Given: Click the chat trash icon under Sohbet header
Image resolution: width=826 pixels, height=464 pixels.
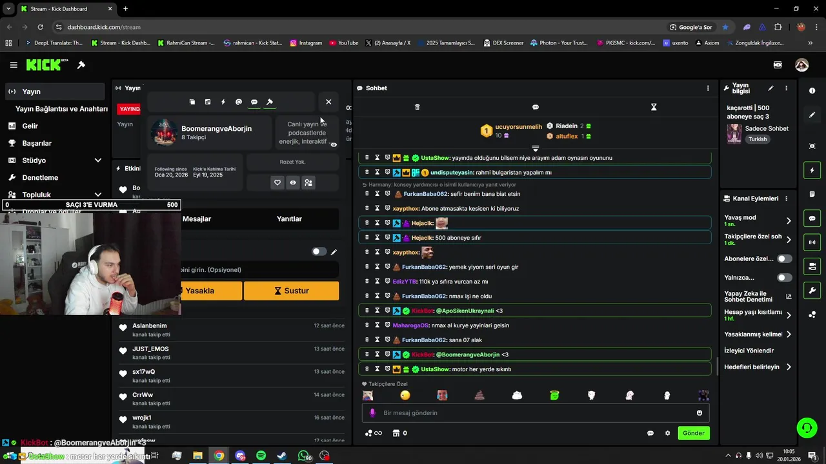Looking at the screenshot, I should [x=417, y=107].
